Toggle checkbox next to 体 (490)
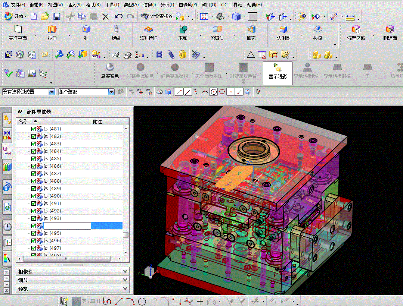The height and width of the screenshot is (306, 403). (x=34, y=196)
